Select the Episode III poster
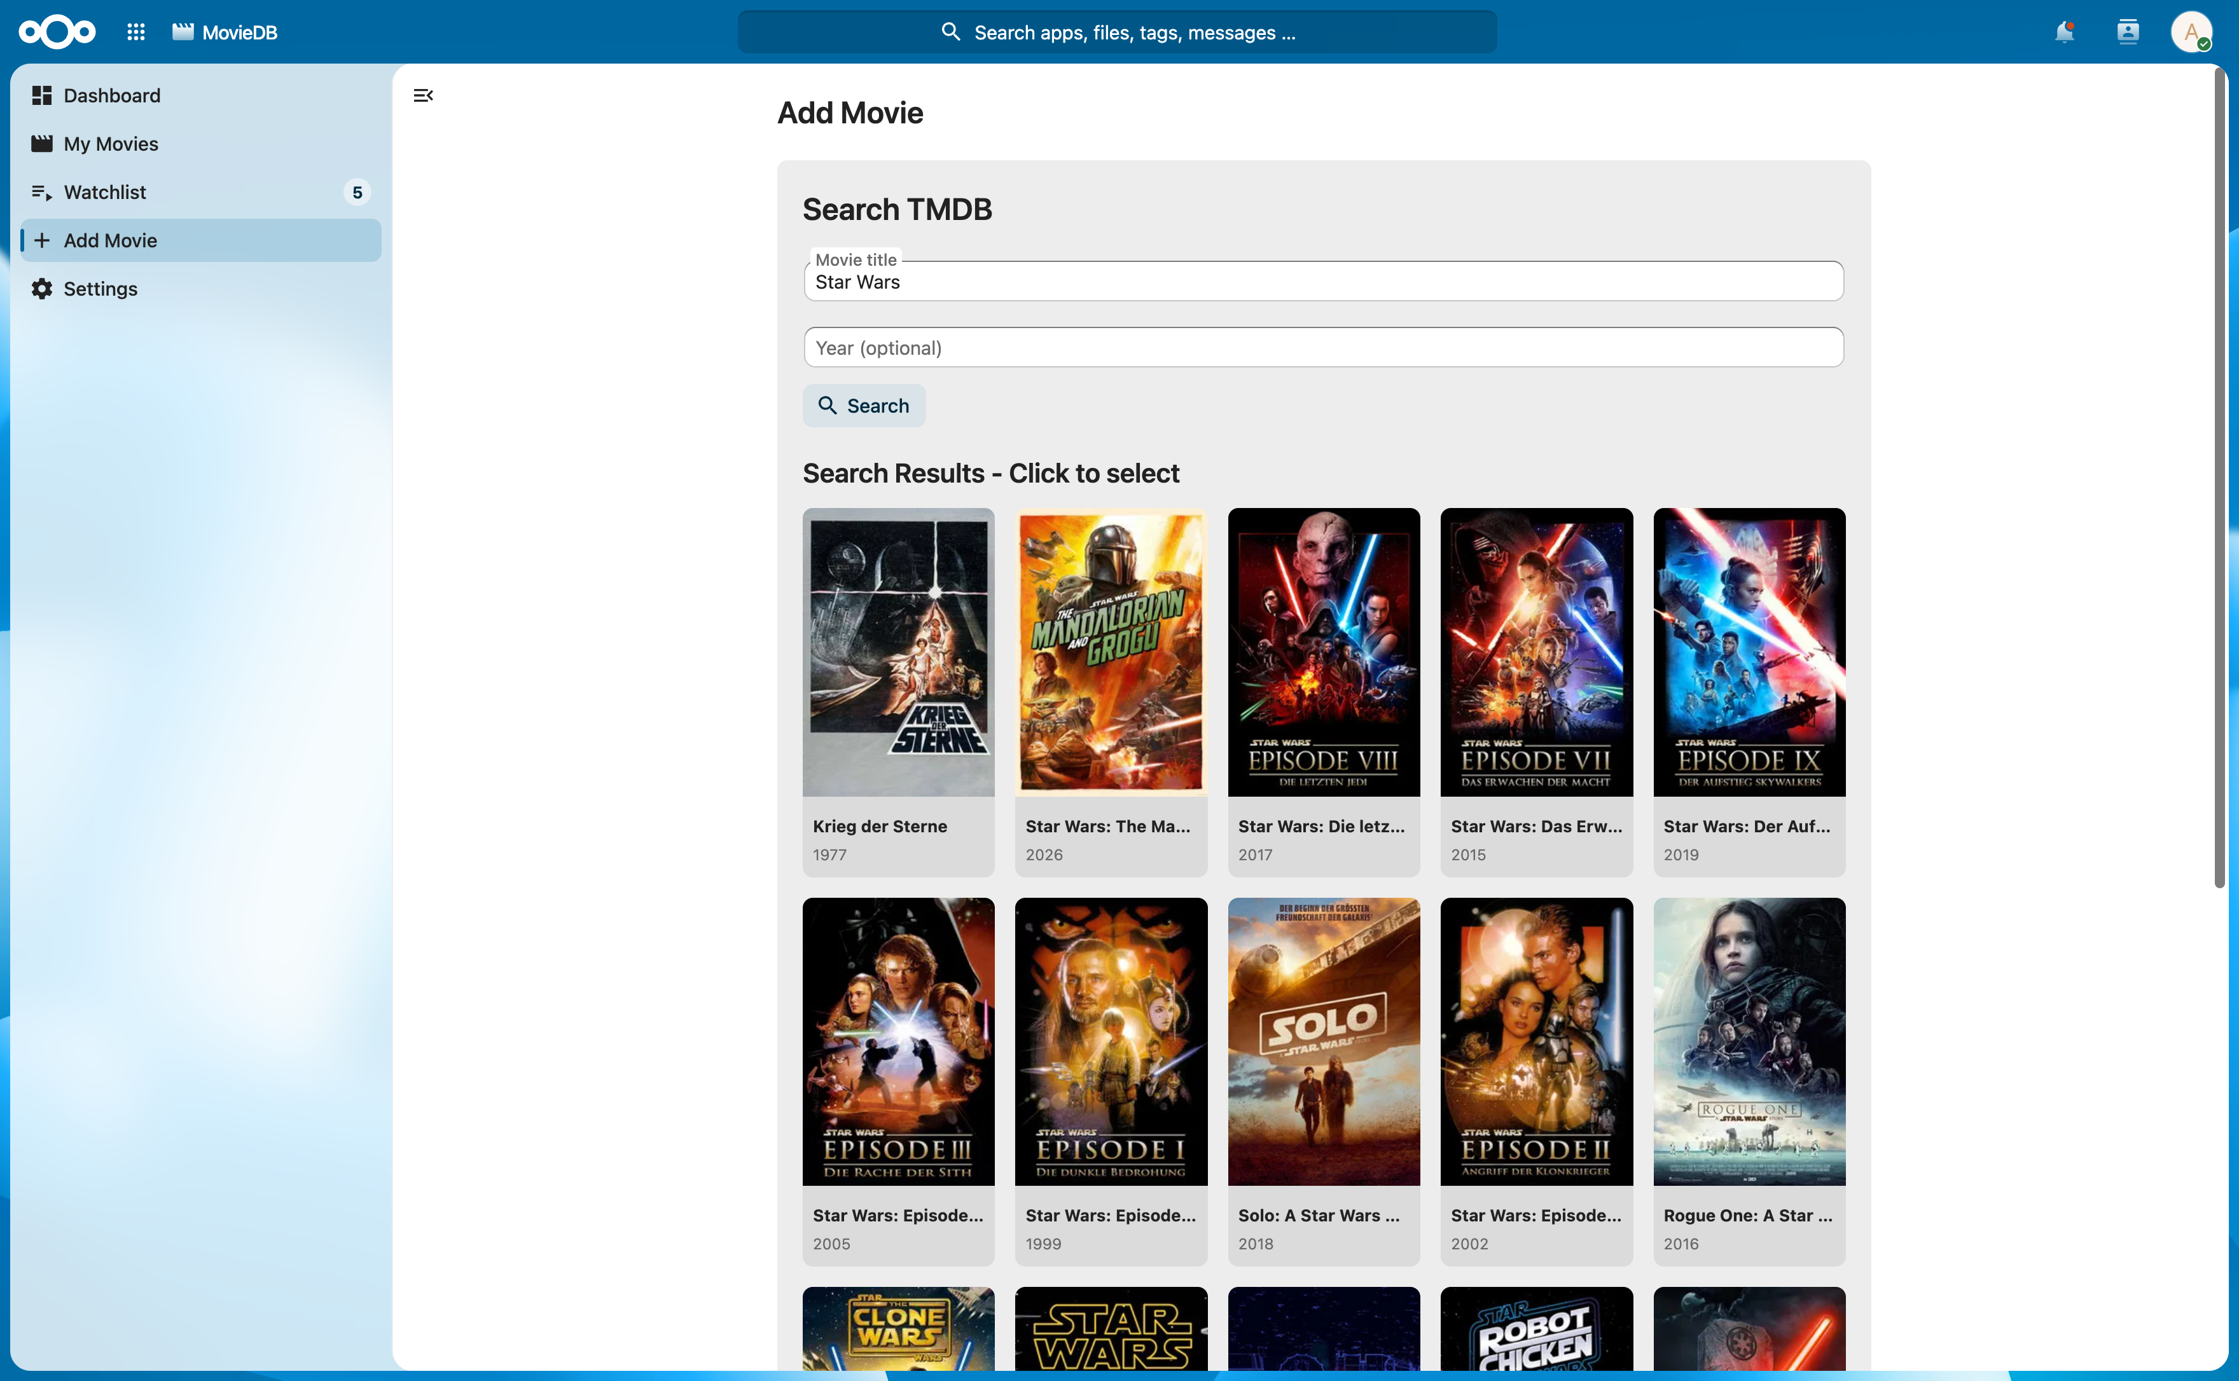2239x1381 pixels. tap(898, 1041)
